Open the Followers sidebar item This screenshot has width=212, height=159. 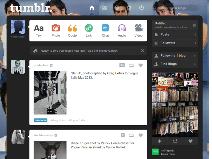click(175, 43)
